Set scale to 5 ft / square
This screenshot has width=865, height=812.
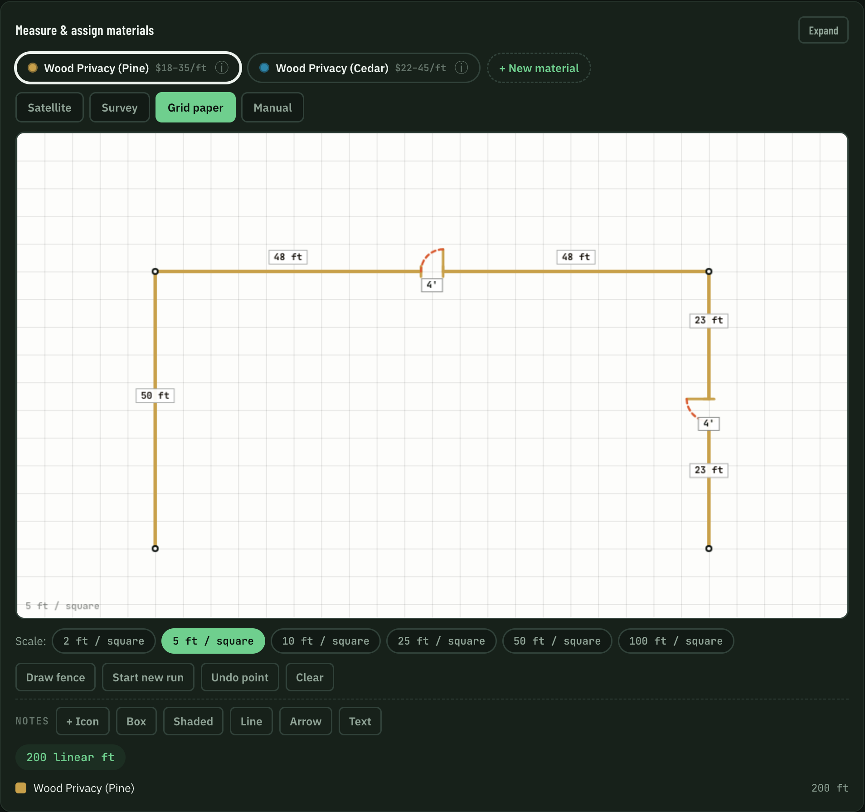tap(213, 641)
